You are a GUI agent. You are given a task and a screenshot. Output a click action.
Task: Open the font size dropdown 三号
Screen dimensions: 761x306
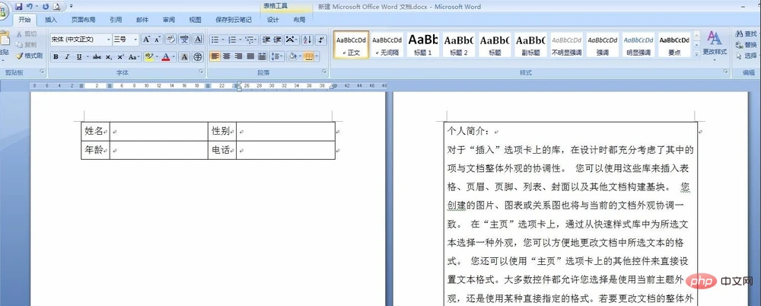pyautogui.click(x=135, y=40)
